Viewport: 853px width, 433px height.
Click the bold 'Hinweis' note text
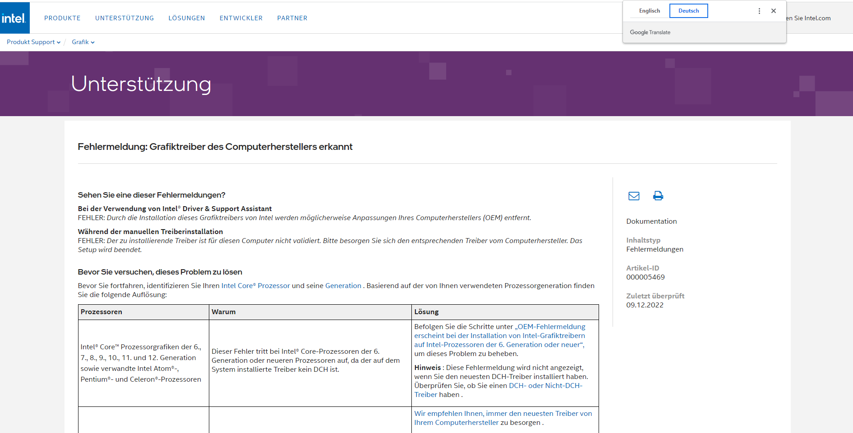point(428,368)
